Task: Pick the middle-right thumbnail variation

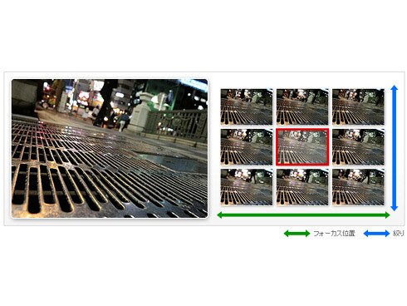Action: click(x=358, y=147)
